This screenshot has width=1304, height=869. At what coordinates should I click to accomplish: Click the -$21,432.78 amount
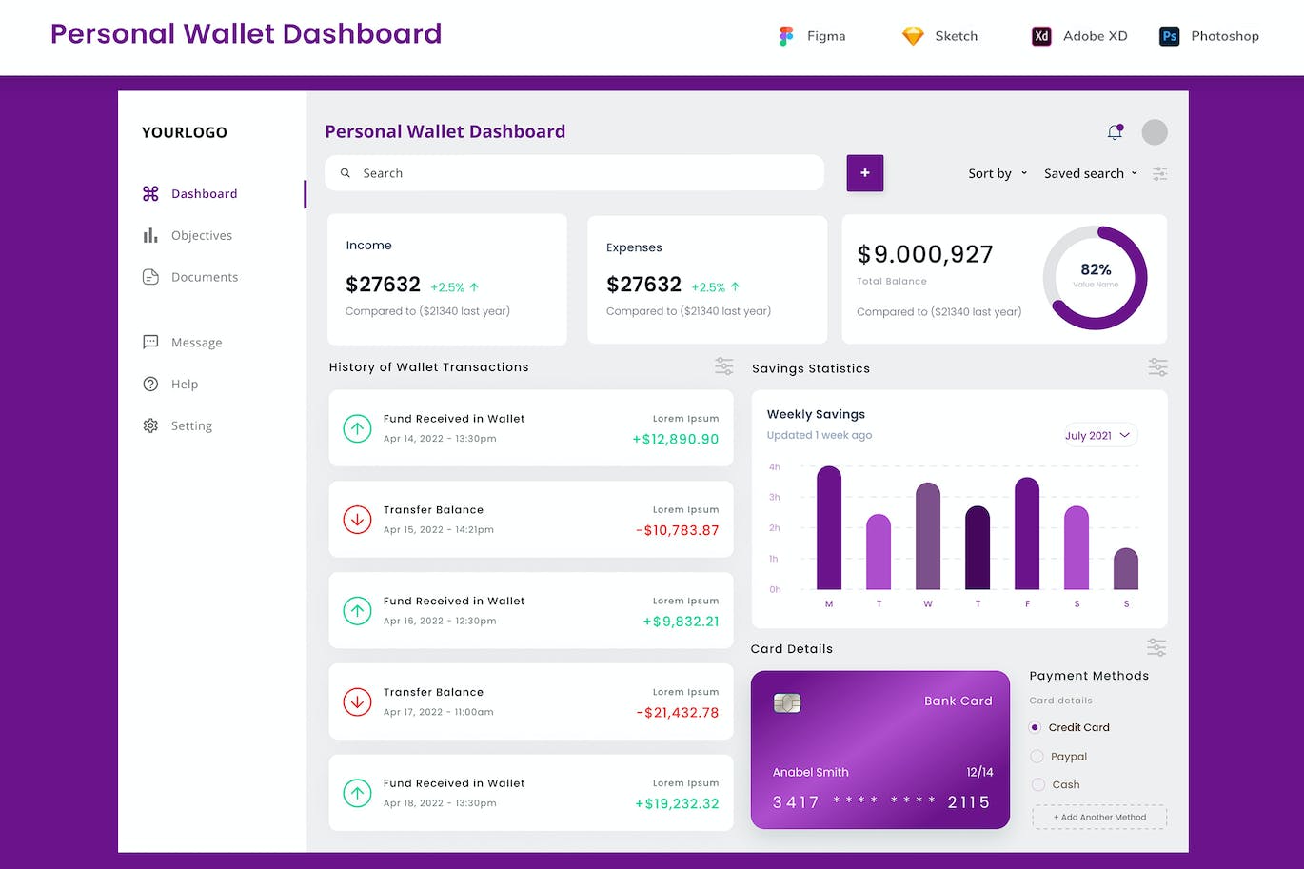678,712
